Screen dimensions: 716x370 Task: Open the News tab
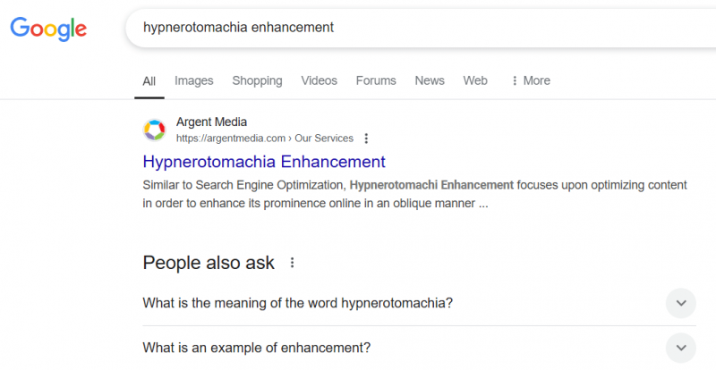[430, 80]
